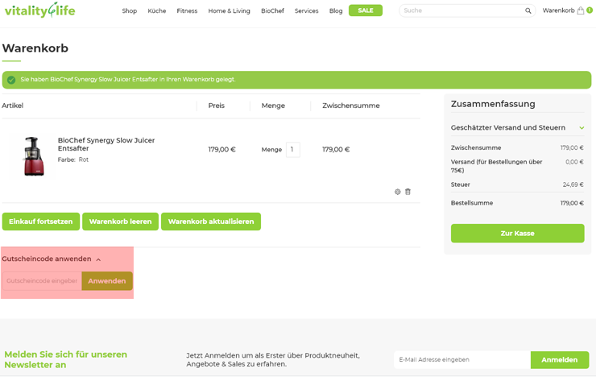
Task: Proceed with Zur Kasse button
Action: click(x=517, y=234)
